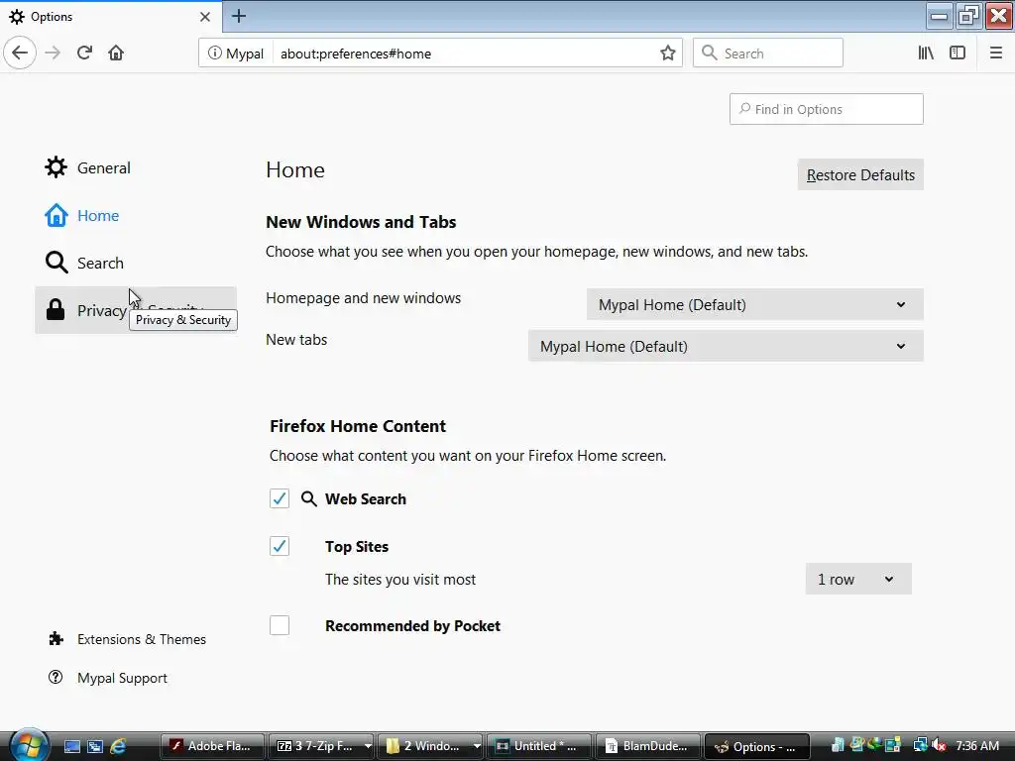
Task: Click the Home heading text
Action: [295, 169]
